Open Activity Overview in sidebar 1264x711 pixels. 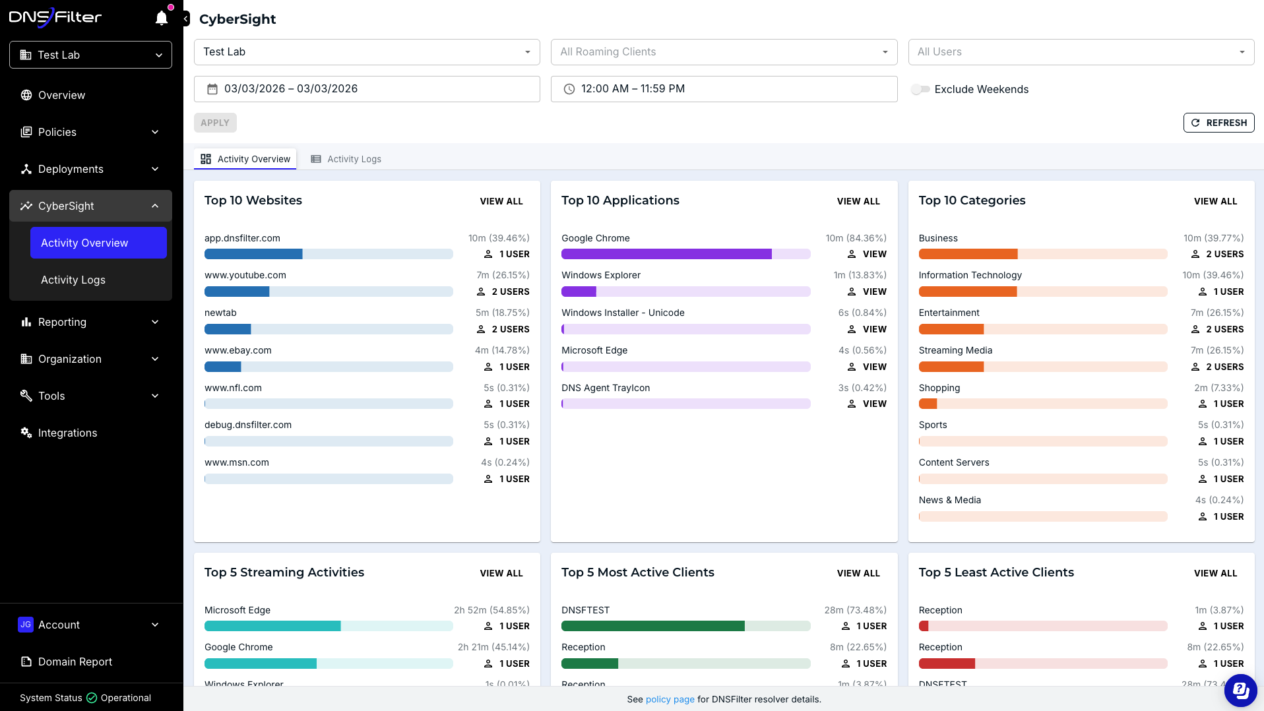click(x=98, y=243)
